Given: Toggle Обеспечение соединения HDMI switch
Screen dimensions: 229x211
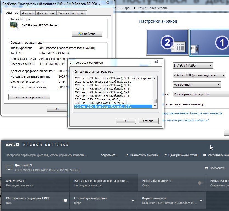Looking at the screenshot, I should [x=64, y=200].
